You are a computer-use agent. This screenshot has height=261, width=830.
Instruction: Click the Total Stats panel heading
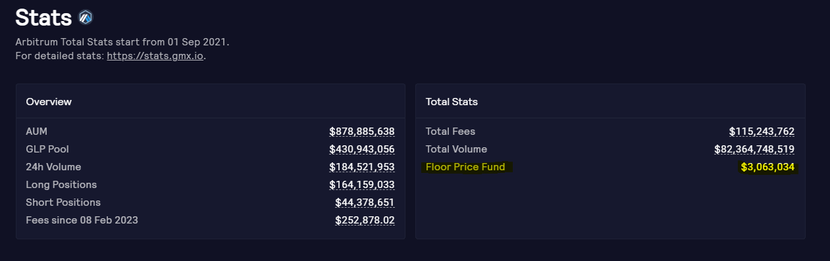tap(452, 102)
